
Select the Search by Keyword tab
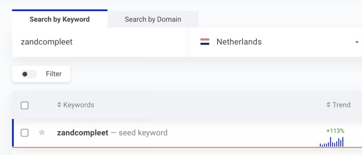(x=59, y=19)
